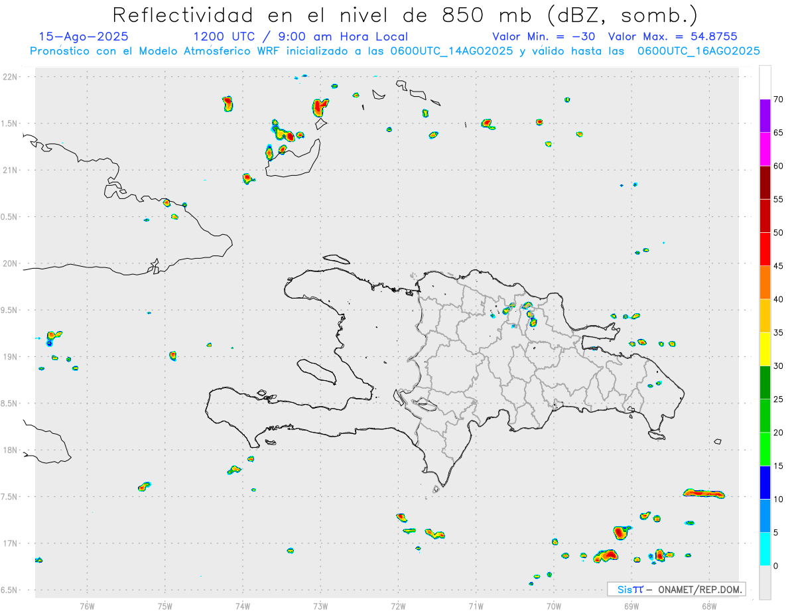Screen dimensions: 796x615
Task: Click the "73W" longitude label
Action: (320, 606)
